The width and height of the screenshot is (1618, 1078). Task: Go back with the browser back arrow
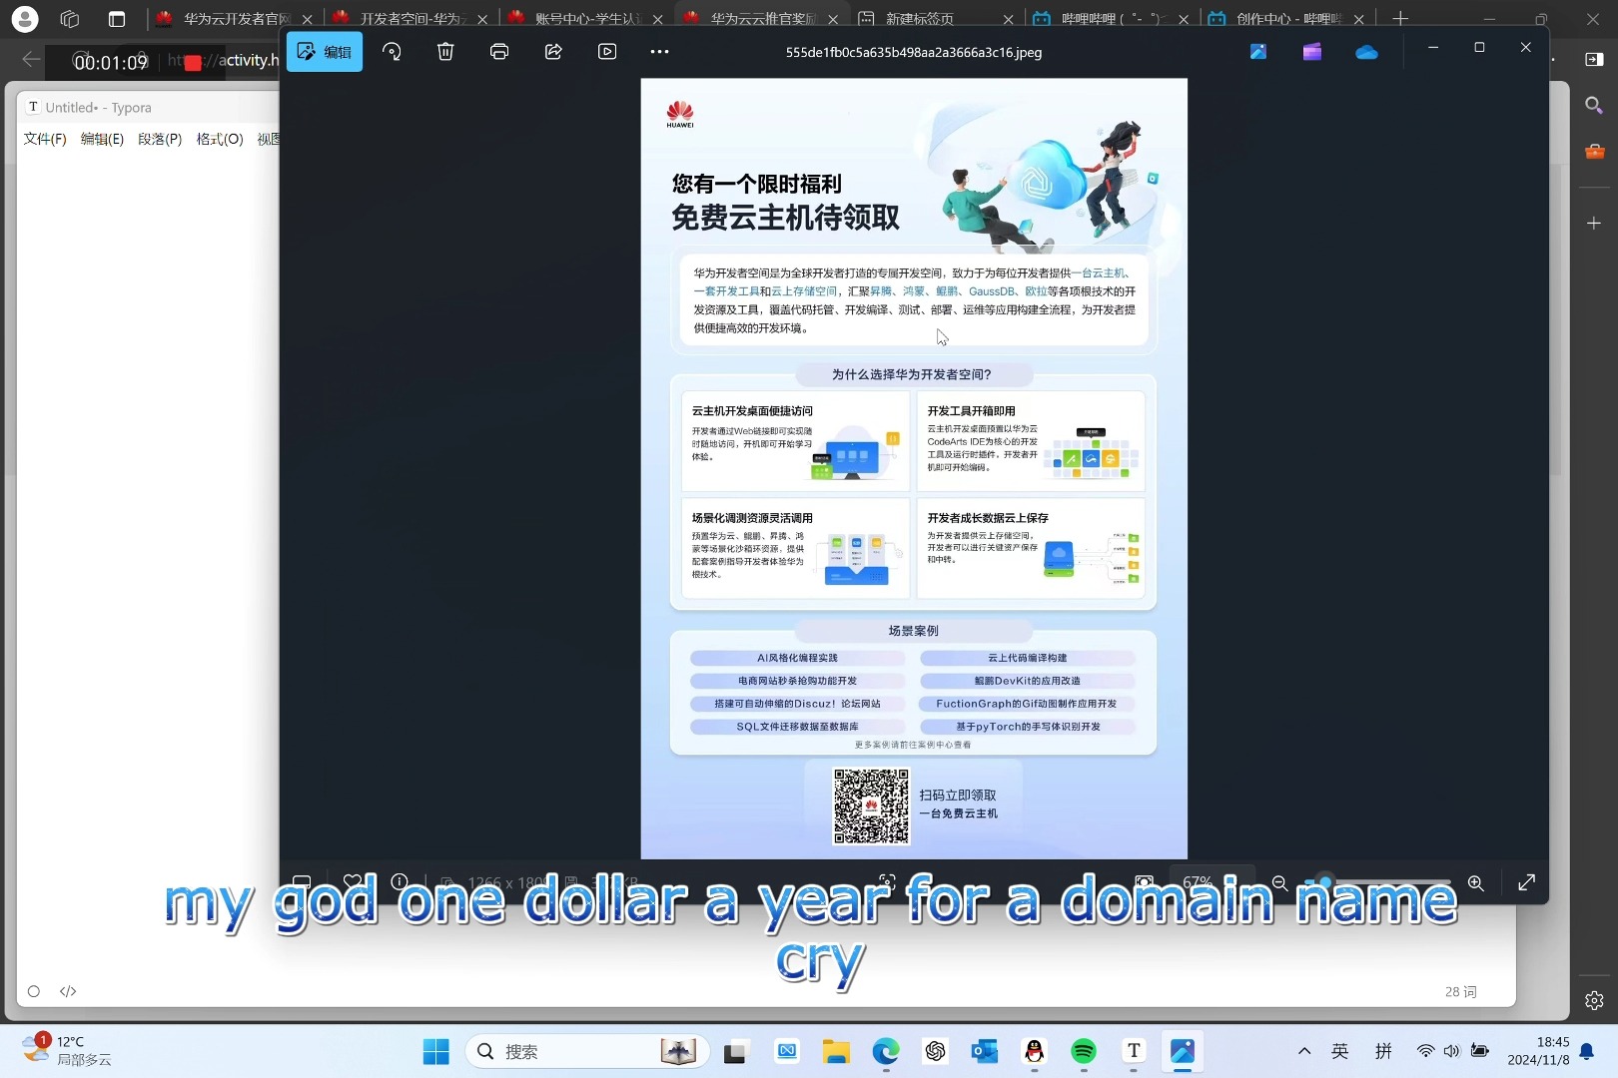click(x=31, y=60)
